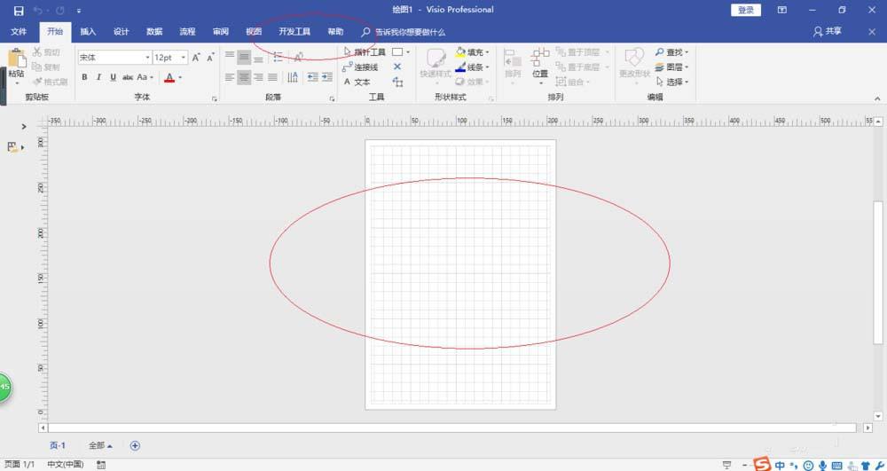Open the 12pt font size dropdown
The width and height of the screenshot is (887, 471).
184,58
